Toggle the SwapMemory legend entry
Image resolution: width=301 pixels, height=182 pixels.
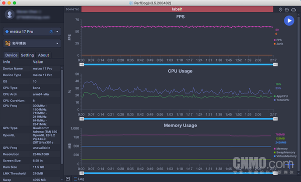[284, 152]
